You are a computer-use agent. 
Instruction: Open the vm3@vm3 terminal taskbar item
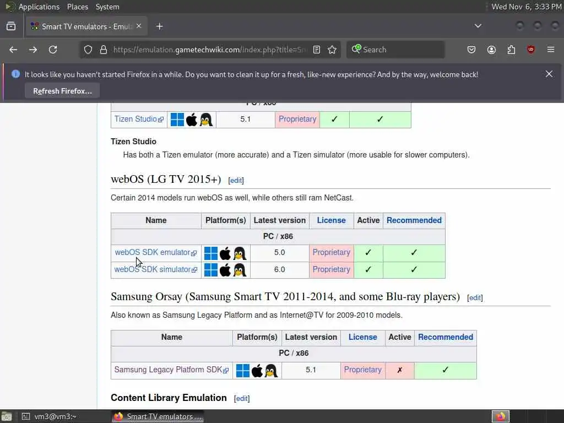[49, 416]
